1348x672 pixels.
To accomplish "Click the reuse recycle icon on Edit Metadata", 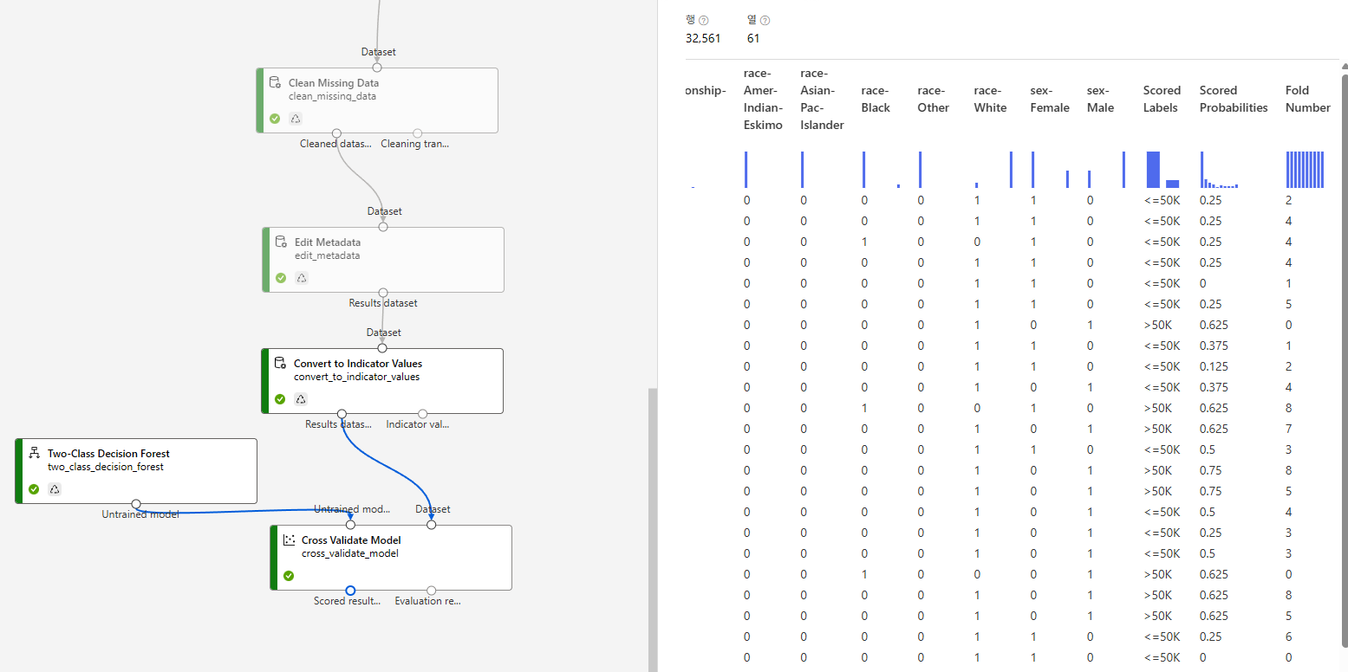I will tap(302, 278).
